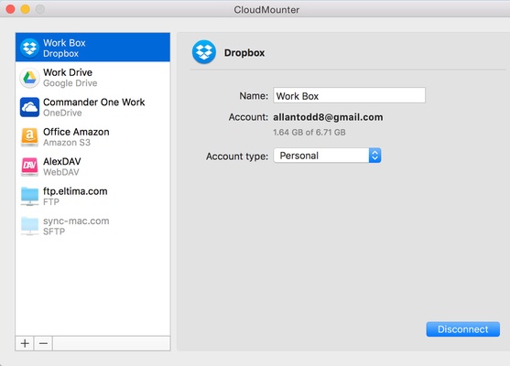Viewport: 510px width, 366px height.
Task: Click the WebDAV subtitle text
Action: [x=61, y=172]
